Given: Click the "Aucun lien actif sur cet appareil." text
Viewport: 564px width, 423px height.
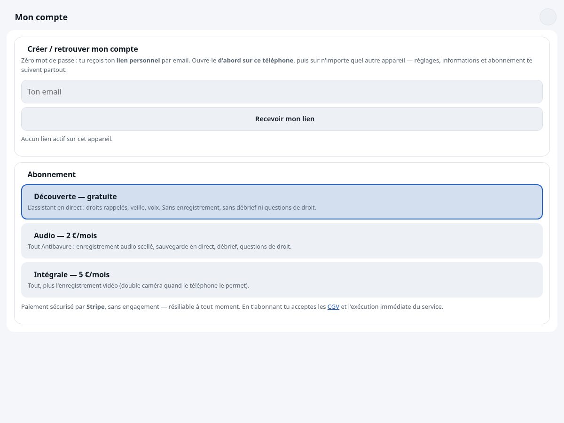Looking at the screenshot, I should (x=67, y=139).
